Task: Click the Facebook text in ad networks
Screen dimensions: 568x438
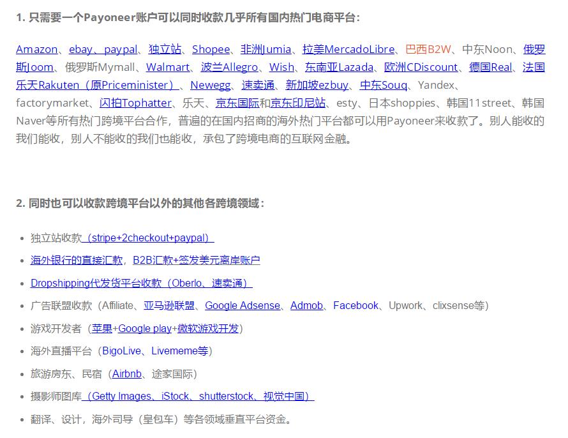Action: tap(355, 306)
